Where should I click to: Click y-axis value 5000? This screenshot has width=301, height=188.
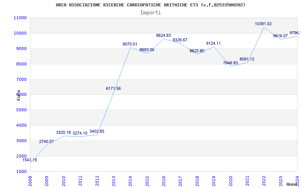(21, 110)
